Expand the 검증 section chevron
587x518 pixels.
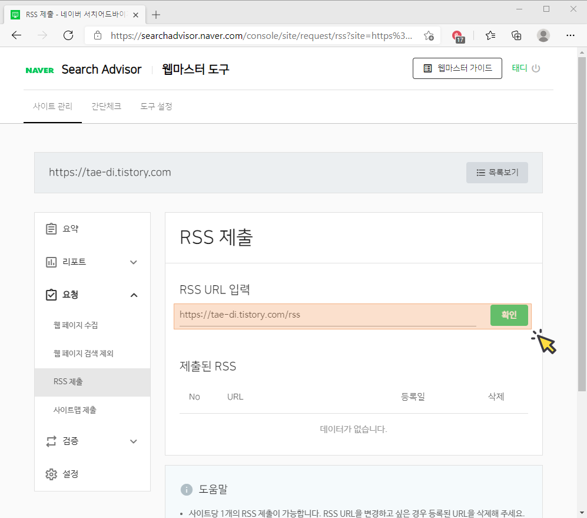(x=134, y=441)
